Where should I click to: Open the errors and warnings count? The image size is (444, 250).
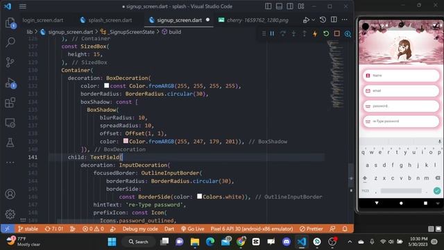coord(93,228)
